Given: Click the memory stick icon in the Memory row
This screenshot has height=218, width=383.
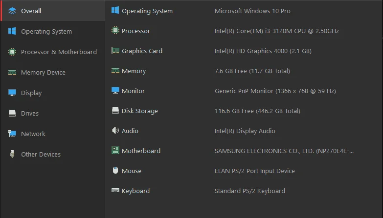Looking at the screenshot, I should point(115,71).
